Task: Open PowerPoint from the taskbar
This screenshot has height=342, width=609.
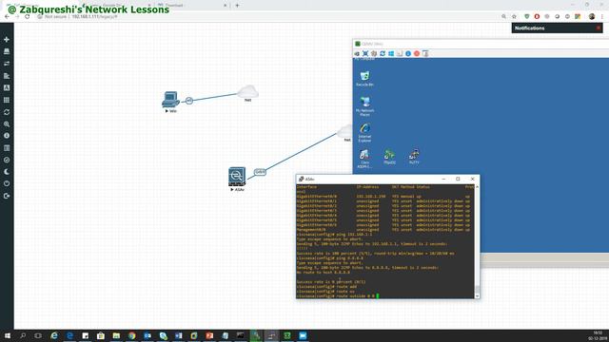Action: point(209,335)
